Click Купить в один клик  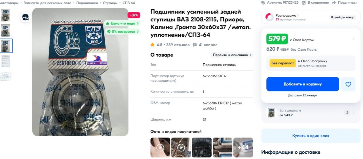pyautogui.click(x=311, y=136)
